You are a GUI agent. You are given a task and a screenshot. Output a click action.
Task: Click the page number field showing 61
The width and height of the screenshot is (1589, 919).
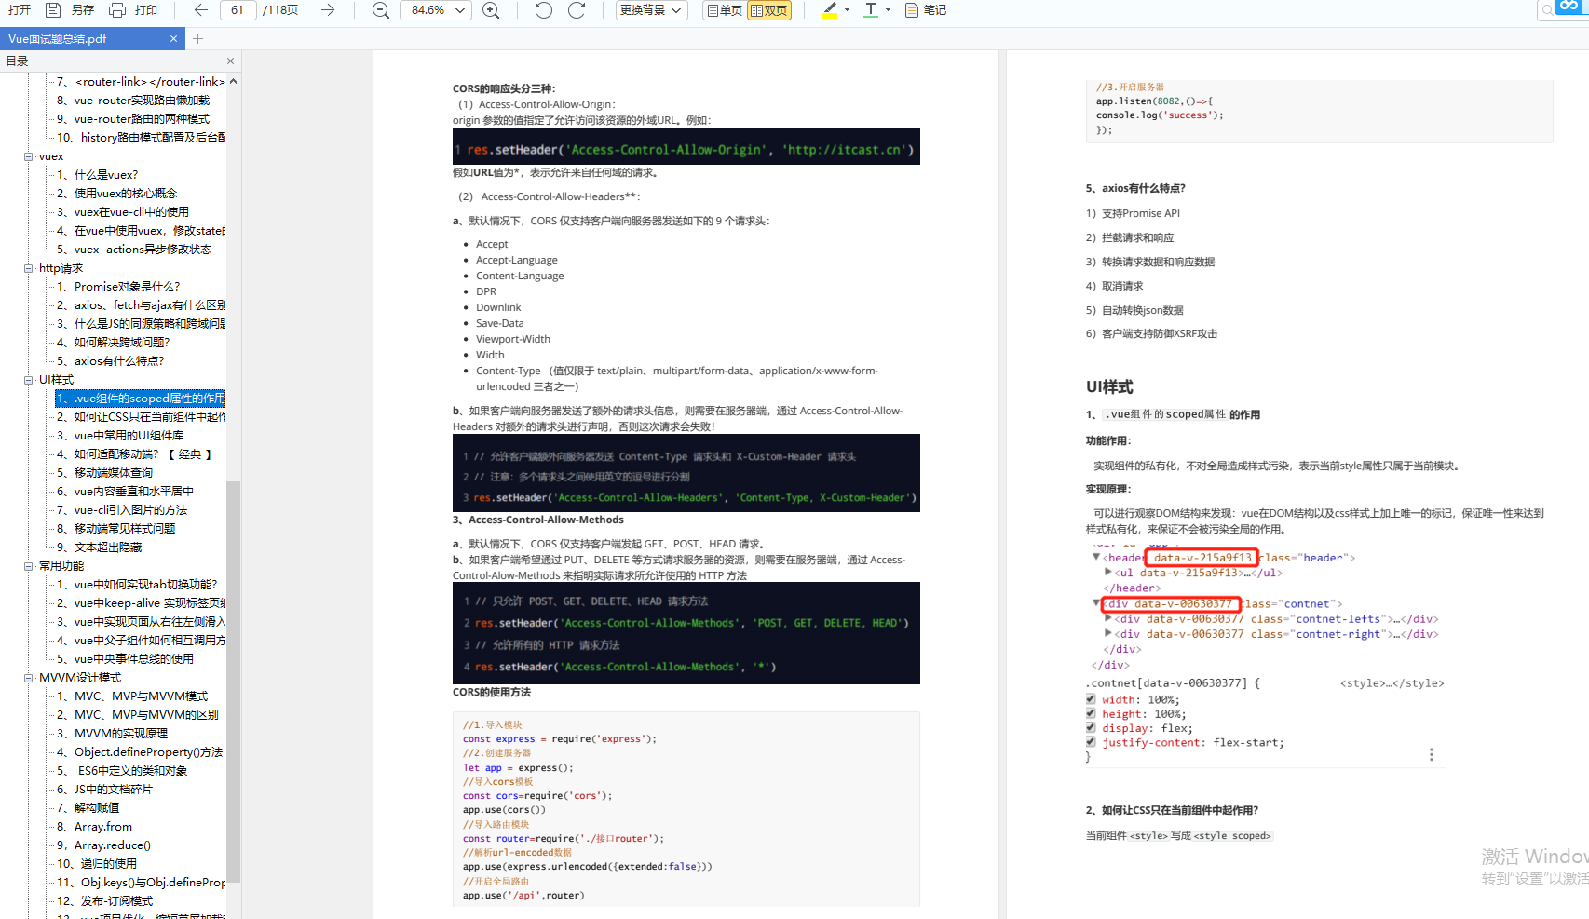238,10
